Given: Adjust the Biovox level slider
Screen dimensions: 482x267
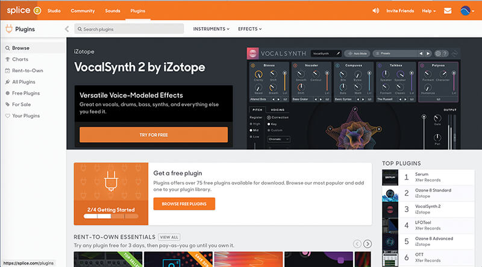Looking at the screenshot, I should pyautogui.click(x=284, y=81).
